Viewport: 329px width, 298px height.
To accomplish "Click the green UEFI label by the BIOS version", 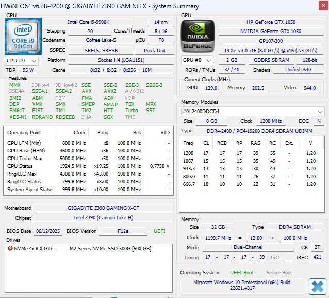I will click(159, 231).
